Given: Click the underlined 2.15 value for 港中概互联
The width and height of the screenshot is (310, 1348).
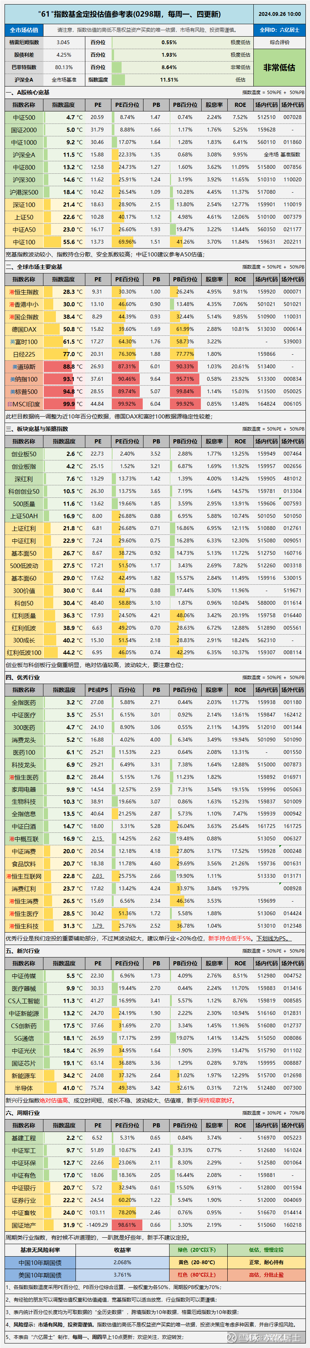Looking at the screenshot, I should pos(98,839).
